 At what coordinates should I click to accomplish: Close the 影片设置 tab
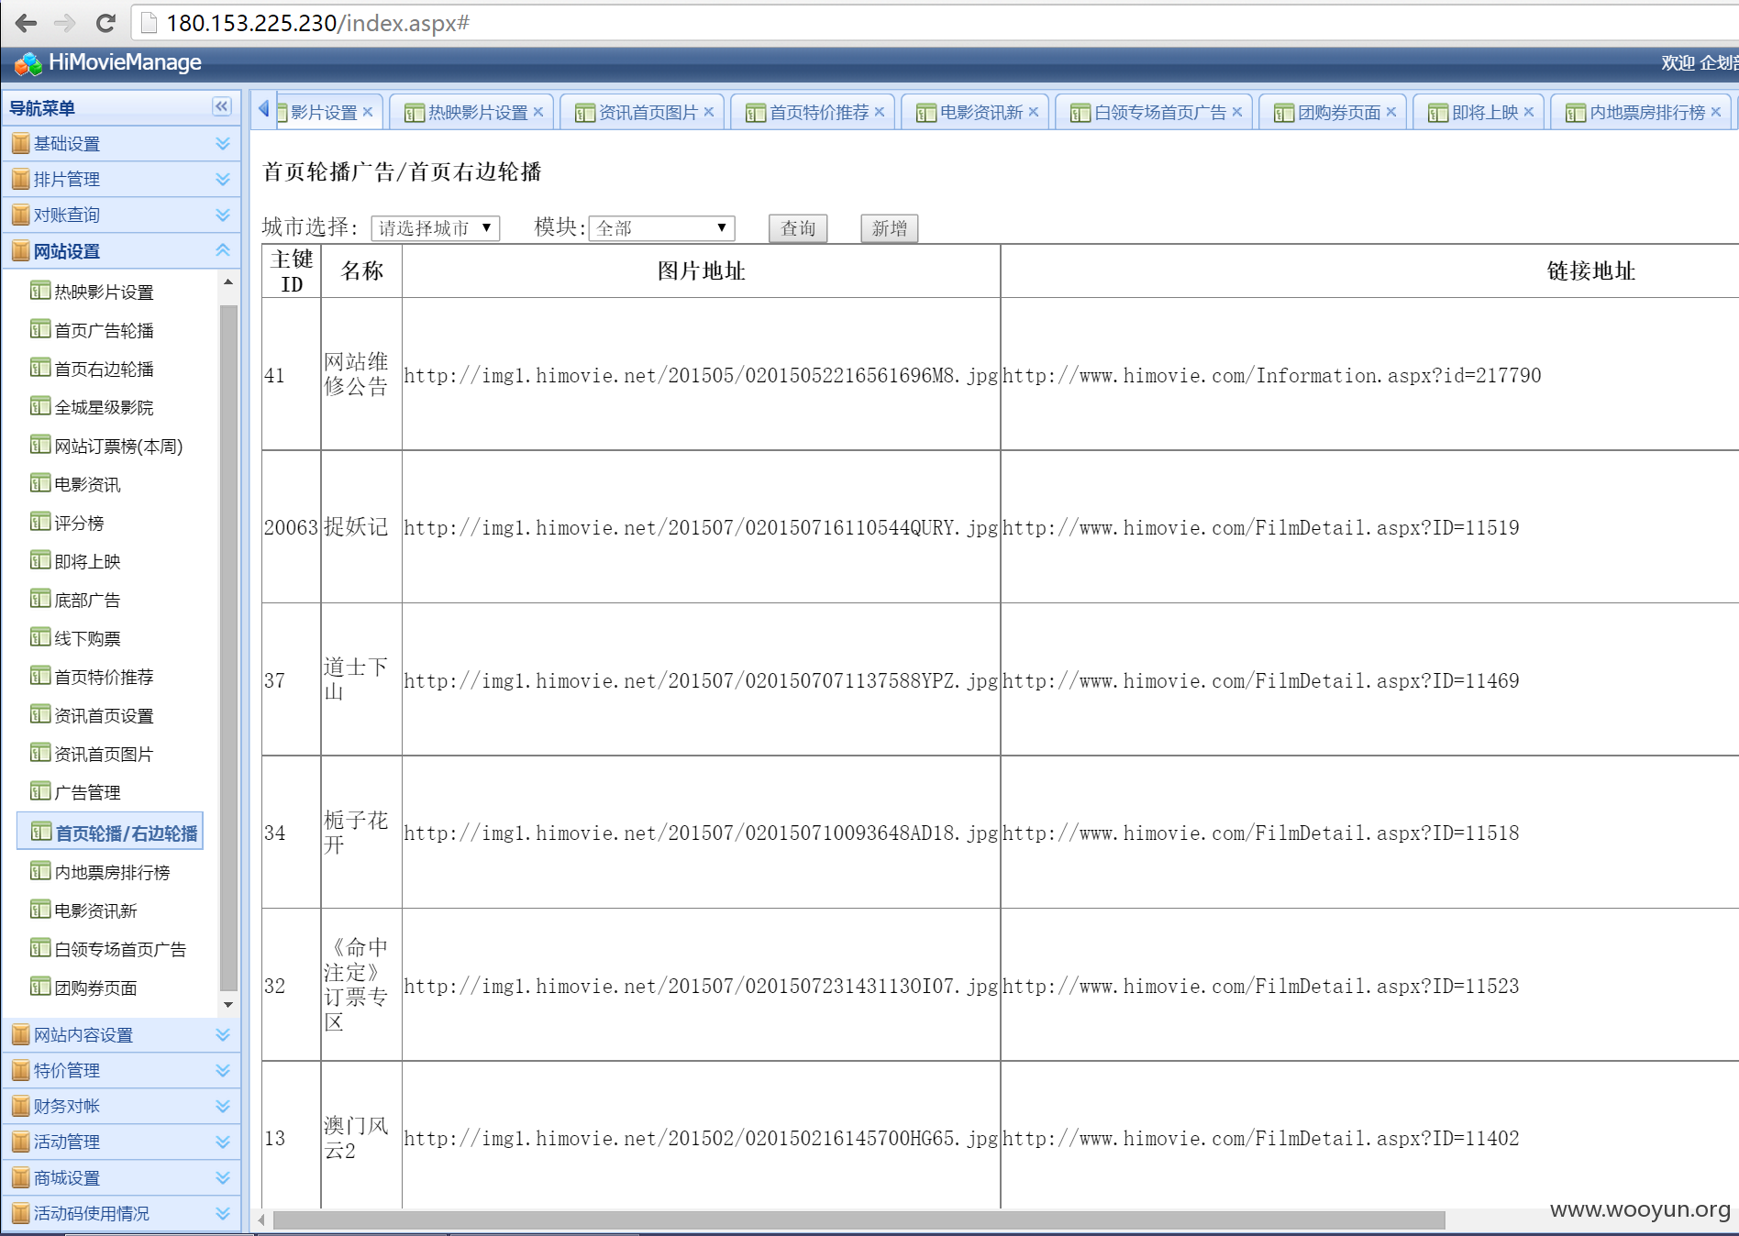coord(368,112)
